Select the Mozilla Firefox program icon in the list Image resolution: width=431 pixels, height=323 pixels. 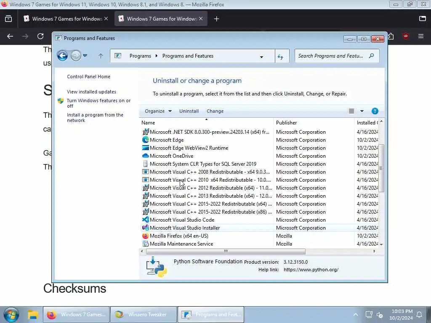145,236
